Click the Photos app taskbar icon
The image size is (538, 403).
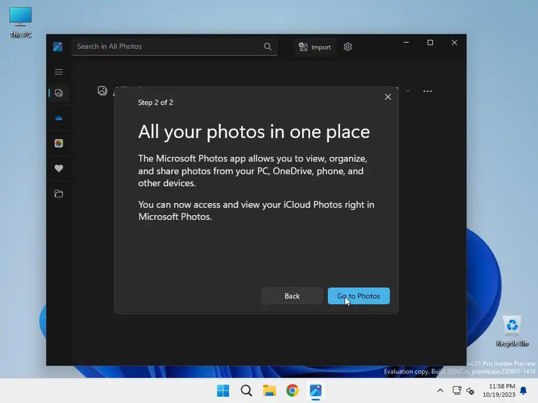316,390
